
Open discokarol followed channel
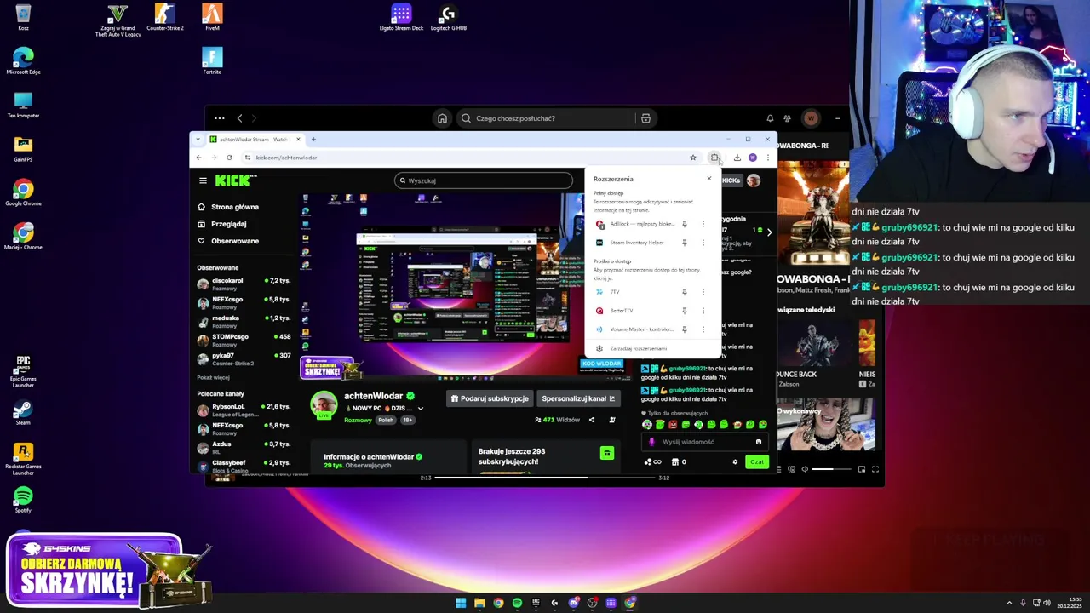click(244, 284)
